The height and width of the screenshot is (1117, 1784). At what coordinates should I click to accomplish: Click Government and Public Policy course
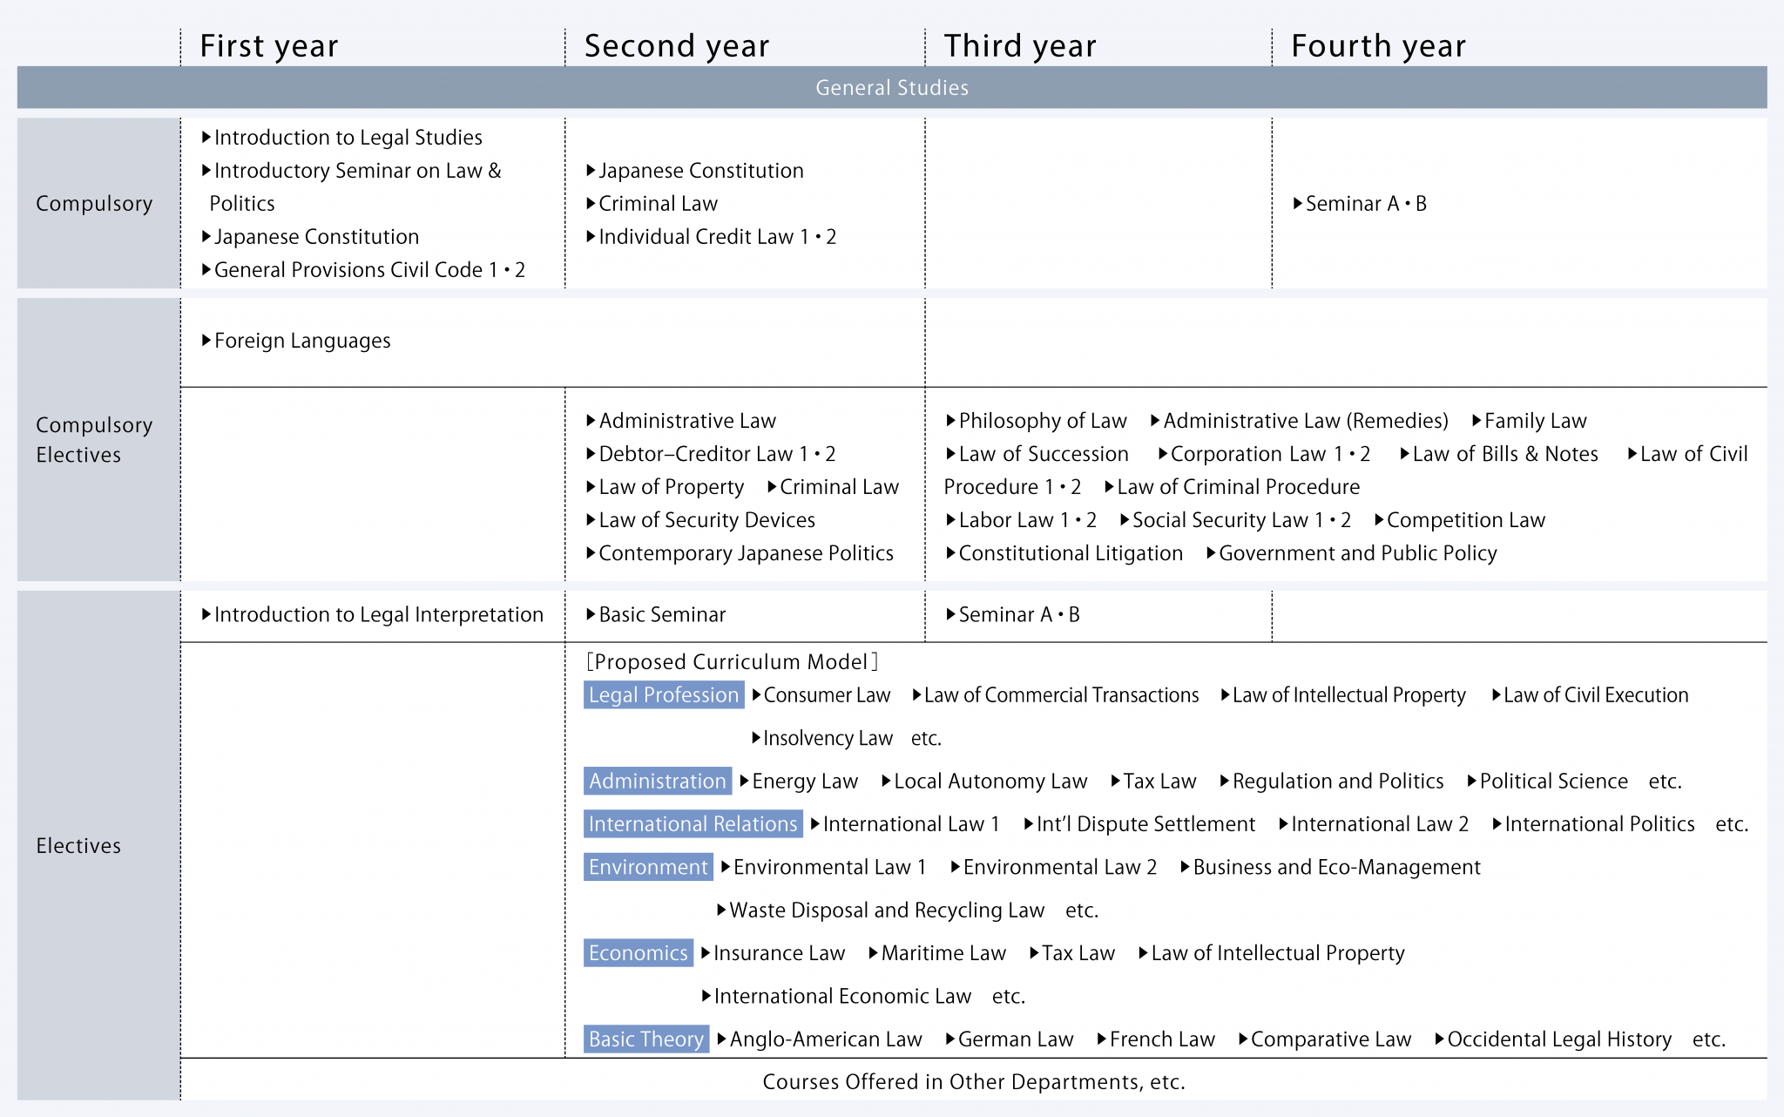click(1357, 553)
